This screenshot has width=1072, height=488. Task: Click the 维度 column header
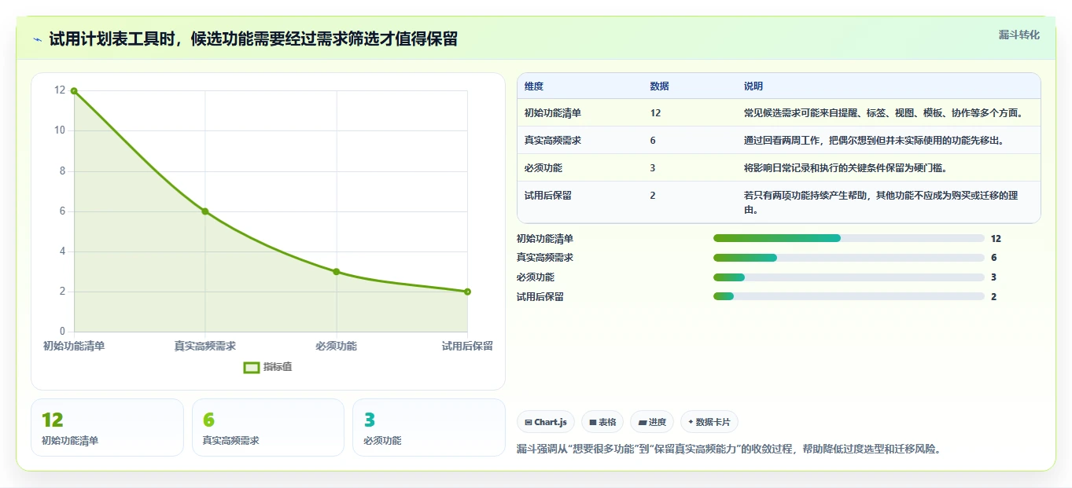tap(534, 86)
